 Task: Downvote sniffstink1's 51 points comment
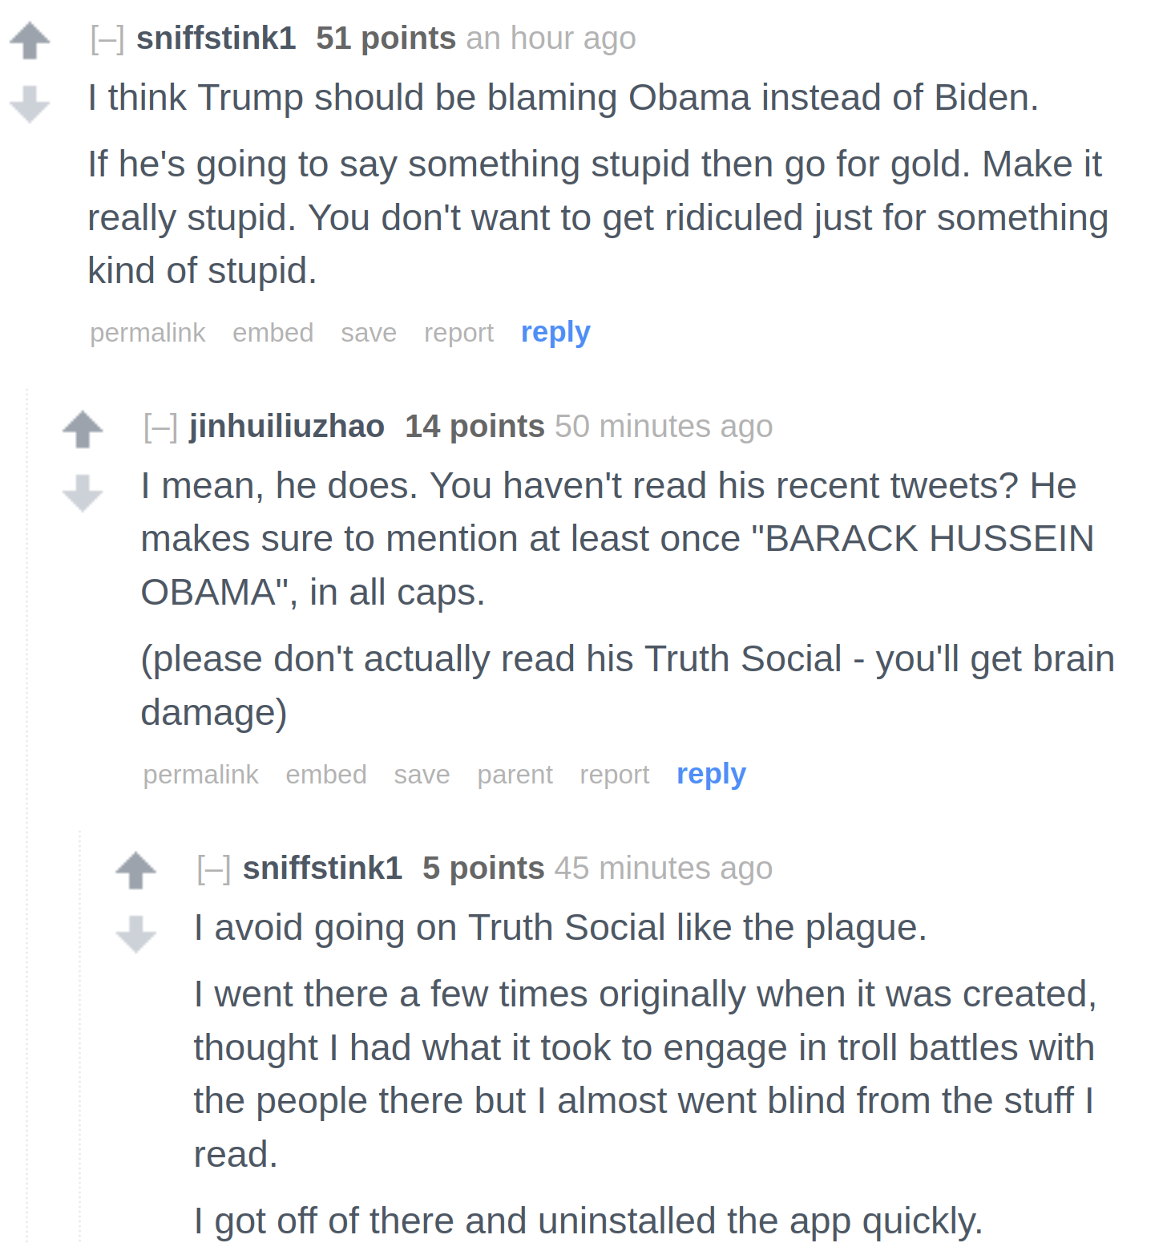[x=30, y=104]
